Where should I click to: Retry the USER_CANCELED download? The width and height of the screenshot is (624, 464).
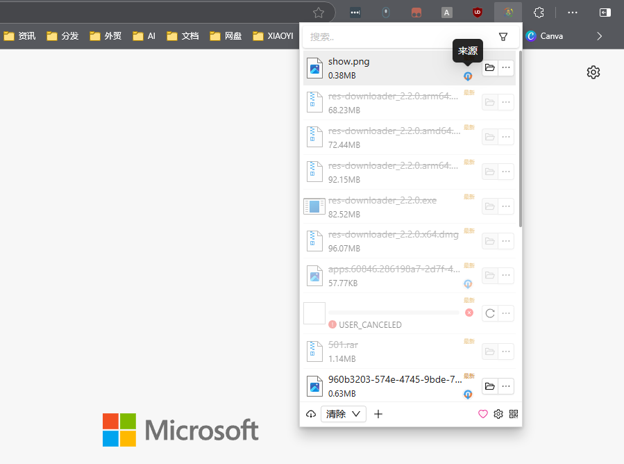(489, 313)
